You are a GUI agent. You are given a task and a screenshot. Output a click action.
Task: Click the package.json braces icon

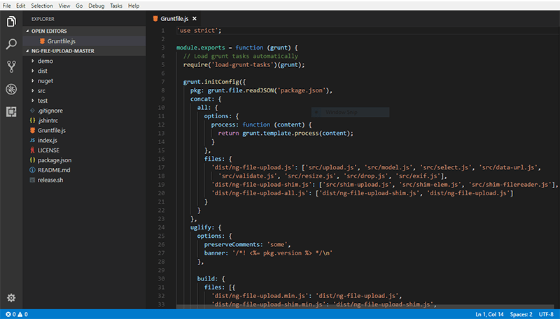click(x=32, y=160)
